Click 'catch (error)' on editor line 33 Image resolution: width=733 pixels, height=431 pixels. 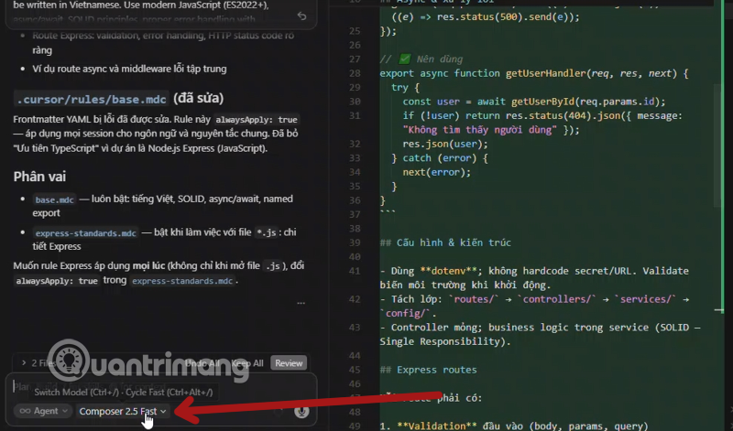tap(440, 157)
